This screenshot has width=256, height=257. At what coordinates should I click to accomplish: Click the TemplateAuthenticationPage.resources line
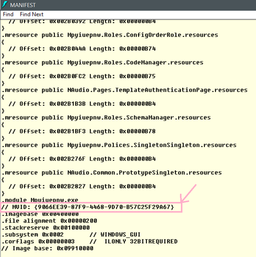coord(125,90)
